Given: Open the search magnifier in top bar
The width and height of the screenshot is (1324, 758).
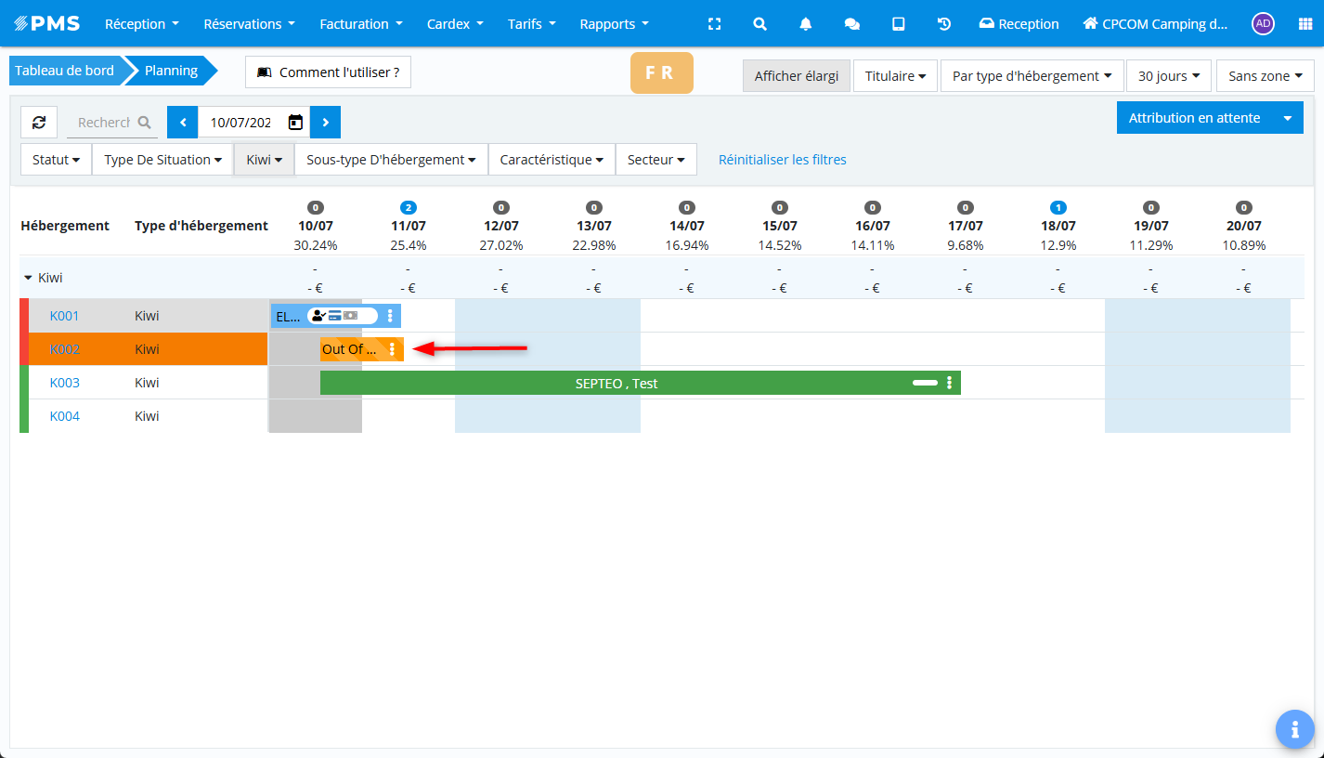Looking at the screenshot, I should [x=759, y=24].
